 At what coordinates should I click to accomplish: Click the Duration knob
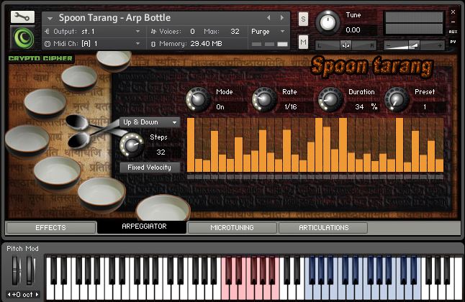pyautogui.click(x=330, y=99)
